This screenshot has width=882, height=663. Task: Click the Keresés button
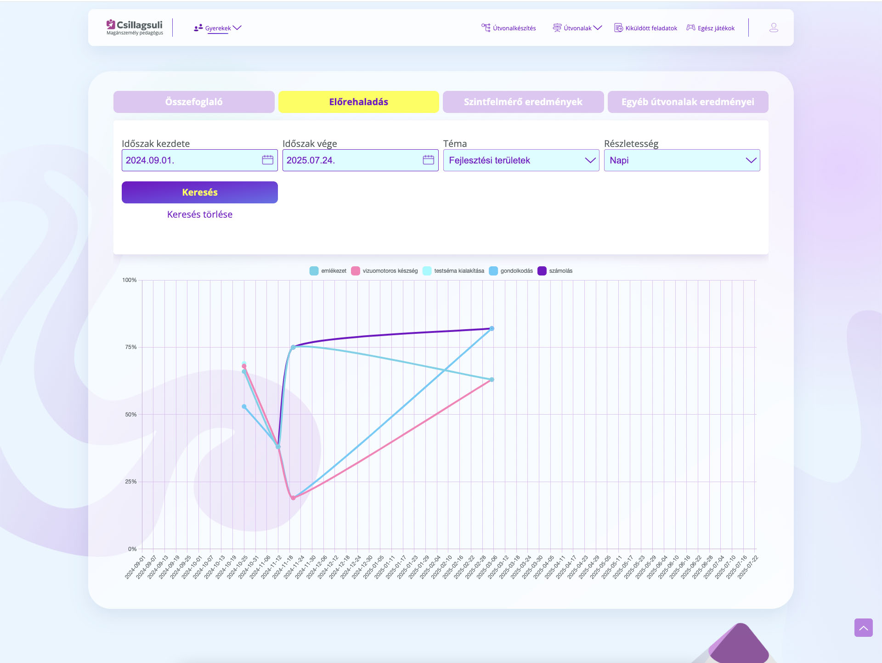point(199,192)
